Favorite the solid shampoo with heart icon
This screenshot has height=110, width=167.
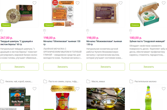tap(34, 3)
